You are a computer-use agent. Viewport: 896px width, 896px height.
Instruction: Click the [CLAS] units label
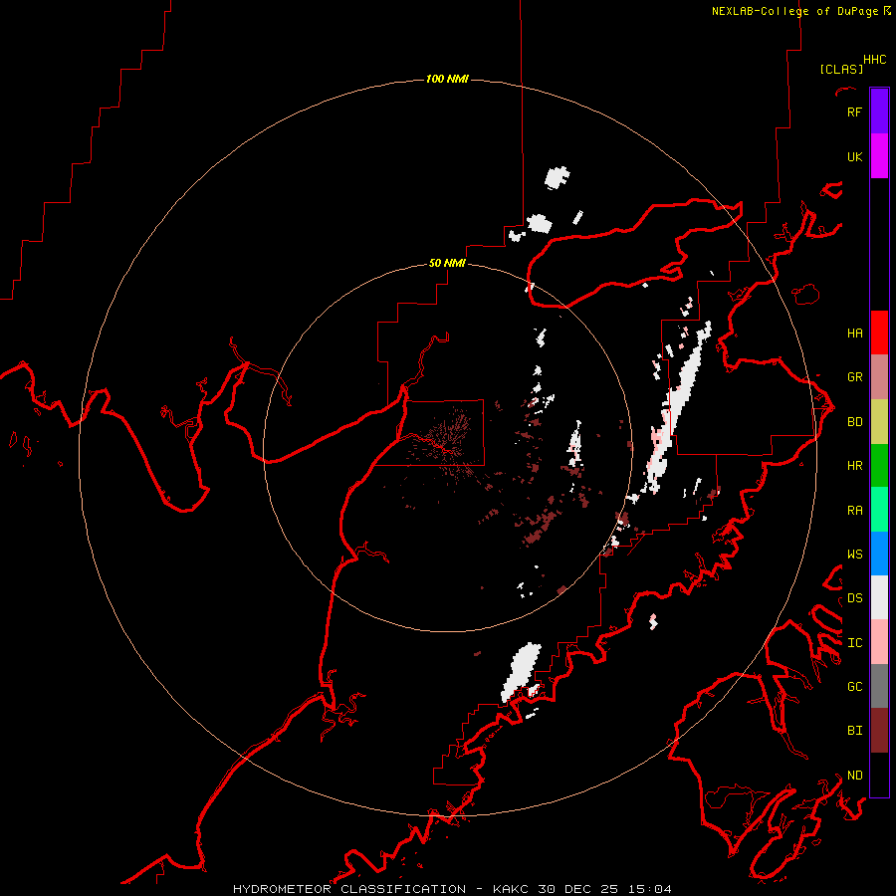point(841,69)
